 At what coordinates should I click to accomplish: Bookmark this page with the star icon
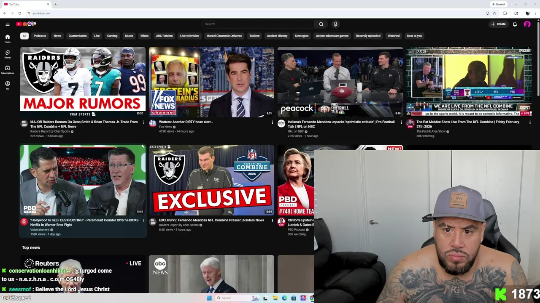pyautogui.click(x=494, y=13)
